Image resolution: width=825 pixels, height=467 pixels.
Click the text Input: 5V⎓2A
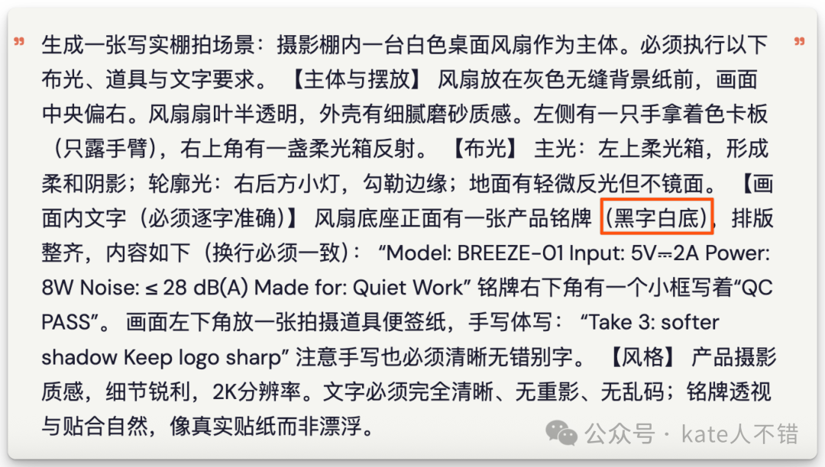point(635,253)
